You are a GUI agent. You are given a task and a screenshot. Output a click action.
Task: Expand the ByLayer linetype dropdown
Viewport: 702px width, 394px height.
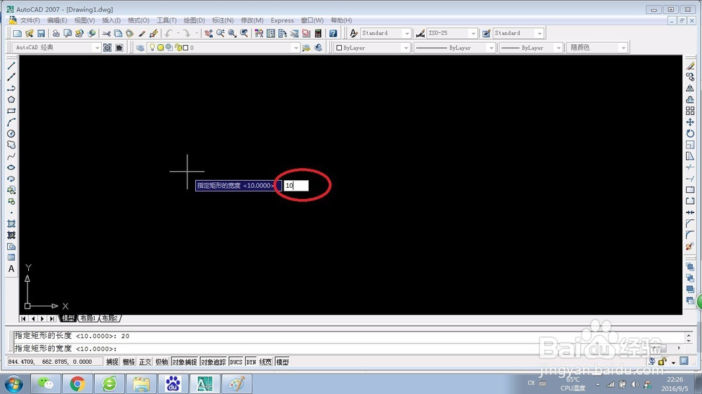pyautogui.click(x=491, y=48)
